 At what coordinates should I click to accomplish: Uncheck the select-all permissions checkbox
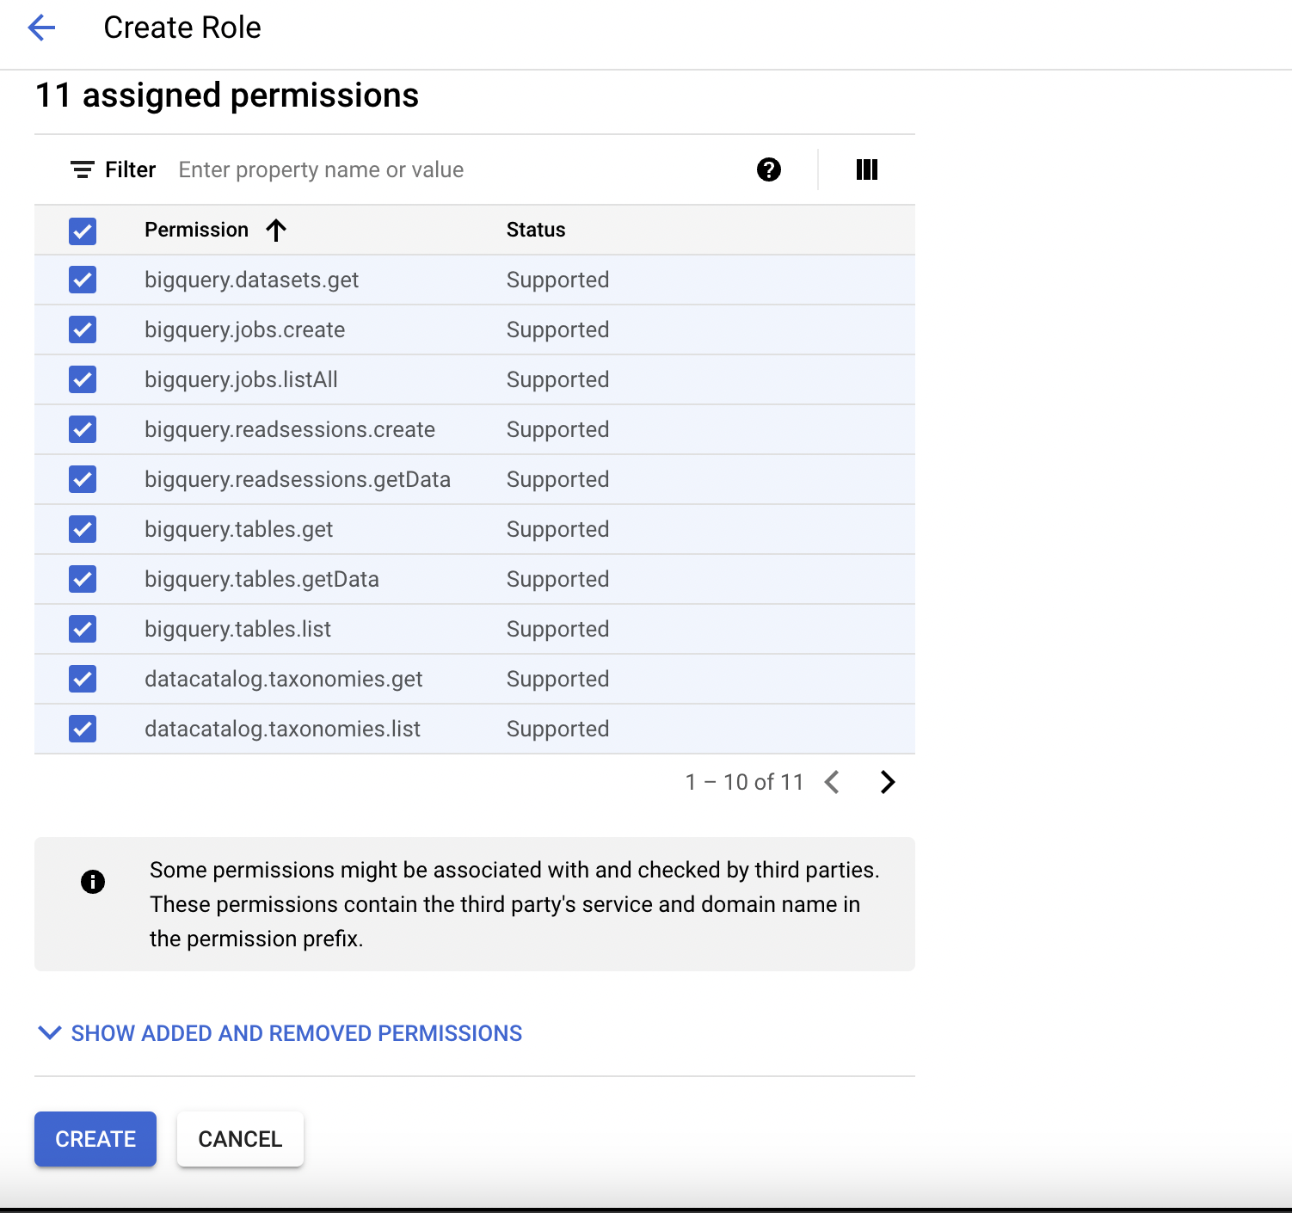(82, 231)
